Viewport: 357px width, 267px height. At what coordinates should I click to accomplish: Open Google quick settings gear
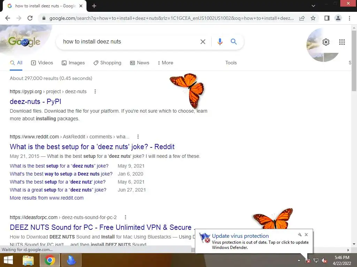click(x=326, y=42)
